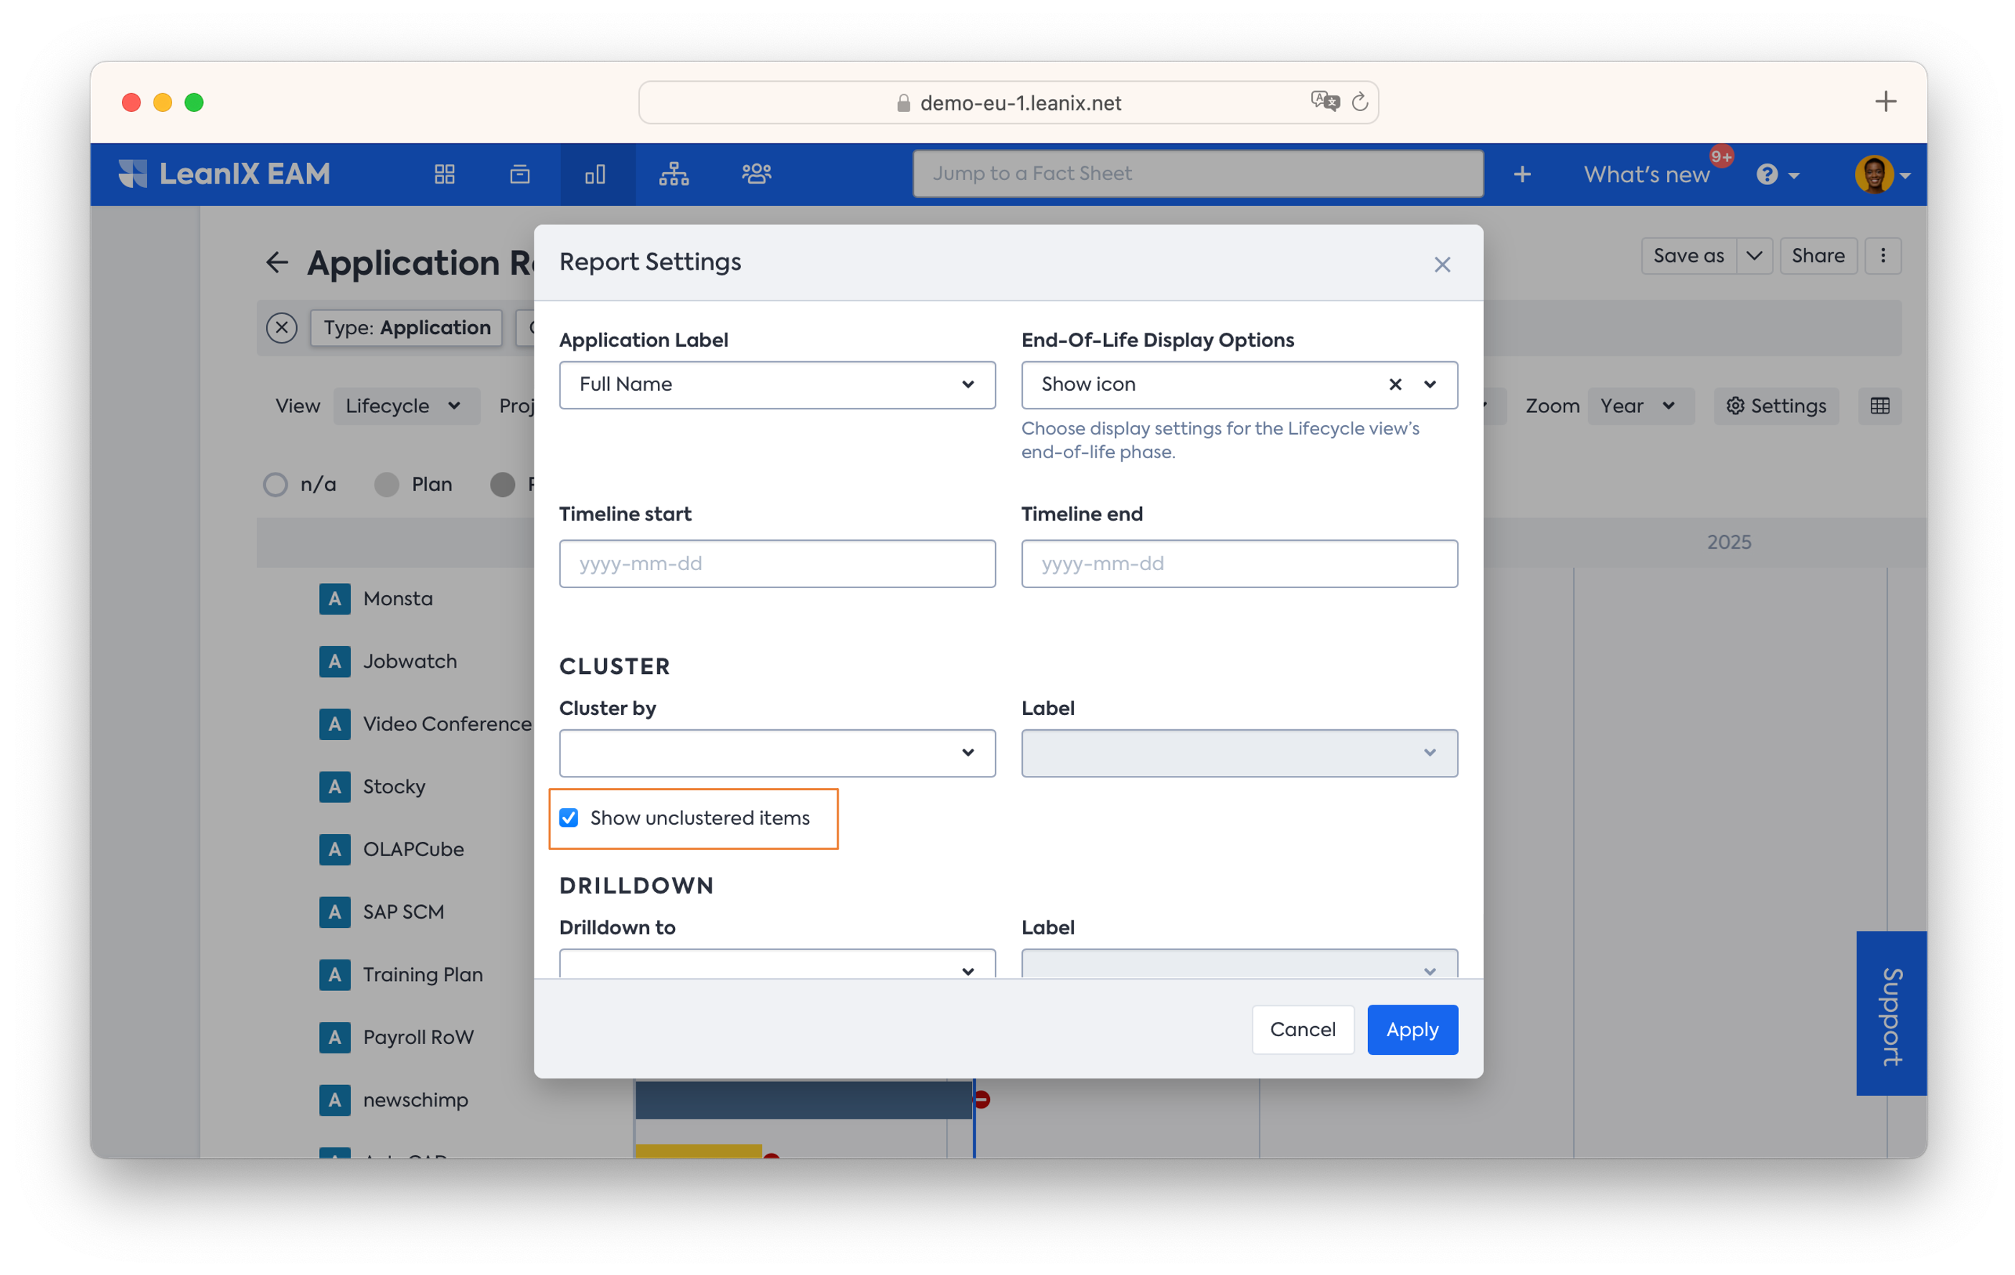Open the Support side tab
This screenshot has height=1275, width=2015.
tap(1890, 1013)
